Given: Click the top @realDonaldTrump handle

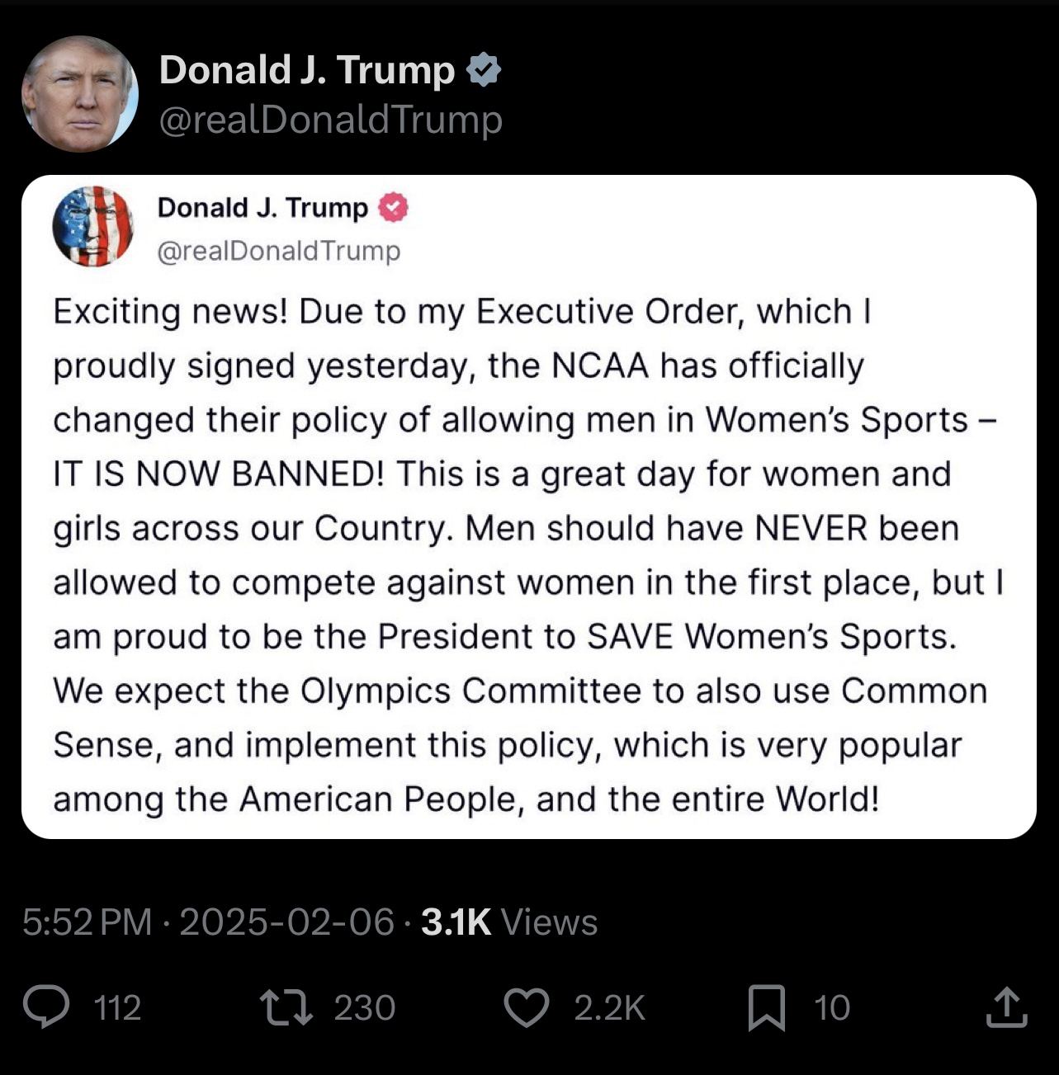Looking at the screenshot, I should tap(330, 120).
